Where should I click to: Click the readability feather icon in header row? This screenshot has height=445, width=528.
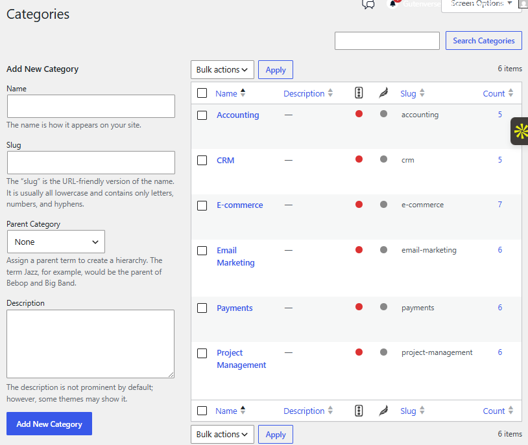click(x=383, y=93)
